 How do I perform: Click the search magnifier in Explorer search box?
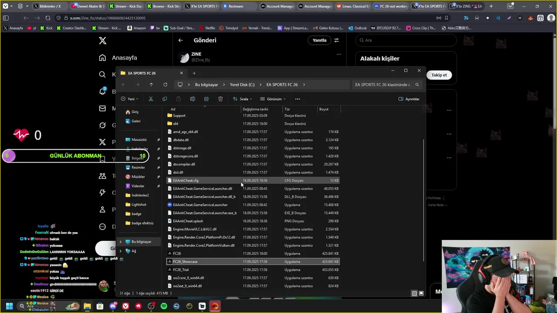pos(417,85)
